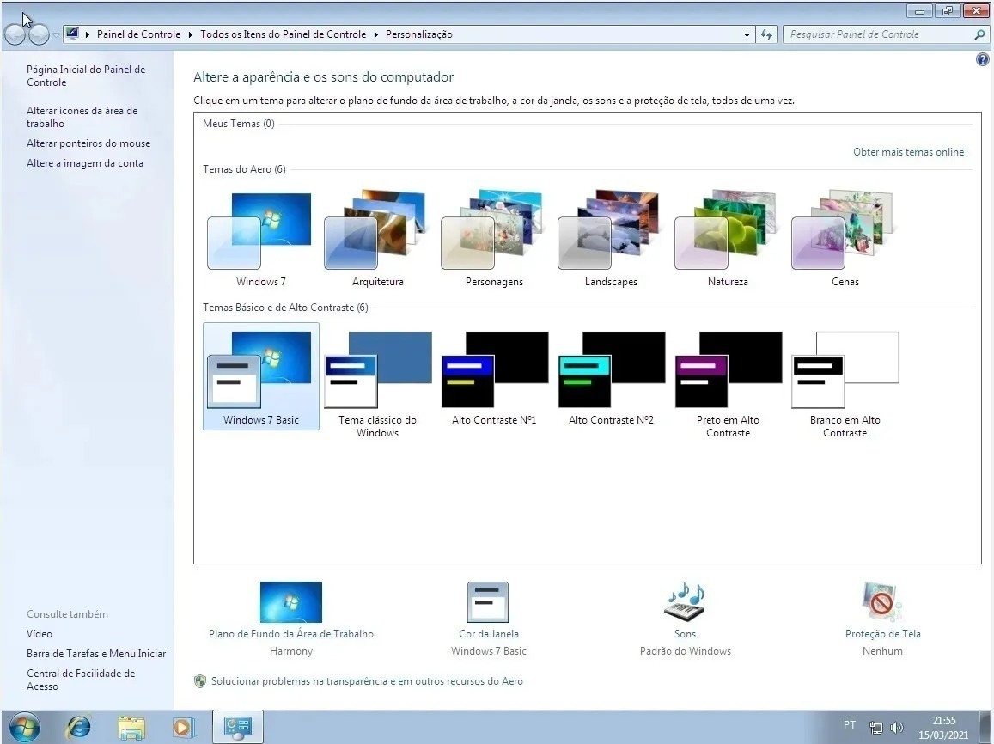Click the refresh button beside address bar
This screenshot has width=994, height=744.
[766, 34]
